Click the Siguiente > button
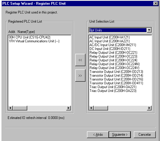 click(x=120, y=135)
